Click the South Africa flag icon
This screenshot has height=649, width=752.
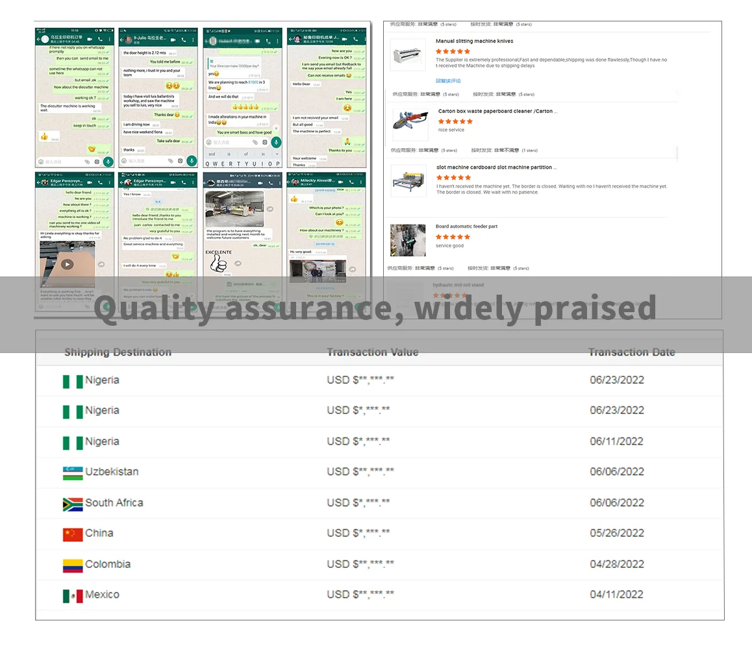[73, 504]
